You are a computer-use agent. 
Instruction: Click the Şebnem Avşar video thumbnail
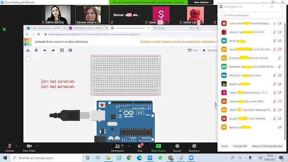pyautogui.click(x=92, y=15)
